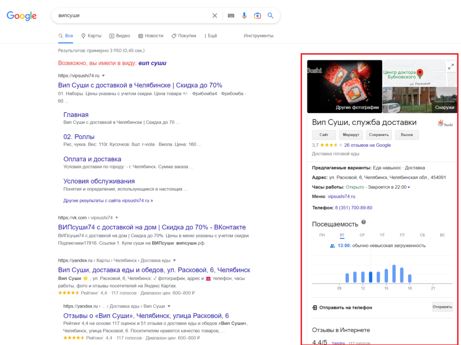
Task: Open the ВИПсуши74 ВКонтакте result
Action: [152, 227]
